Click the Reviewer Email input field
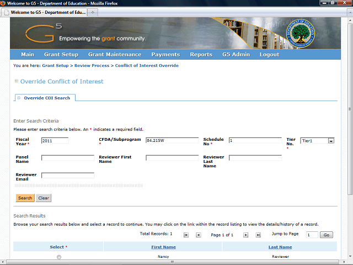353x265 pixels. coord(68,176)
